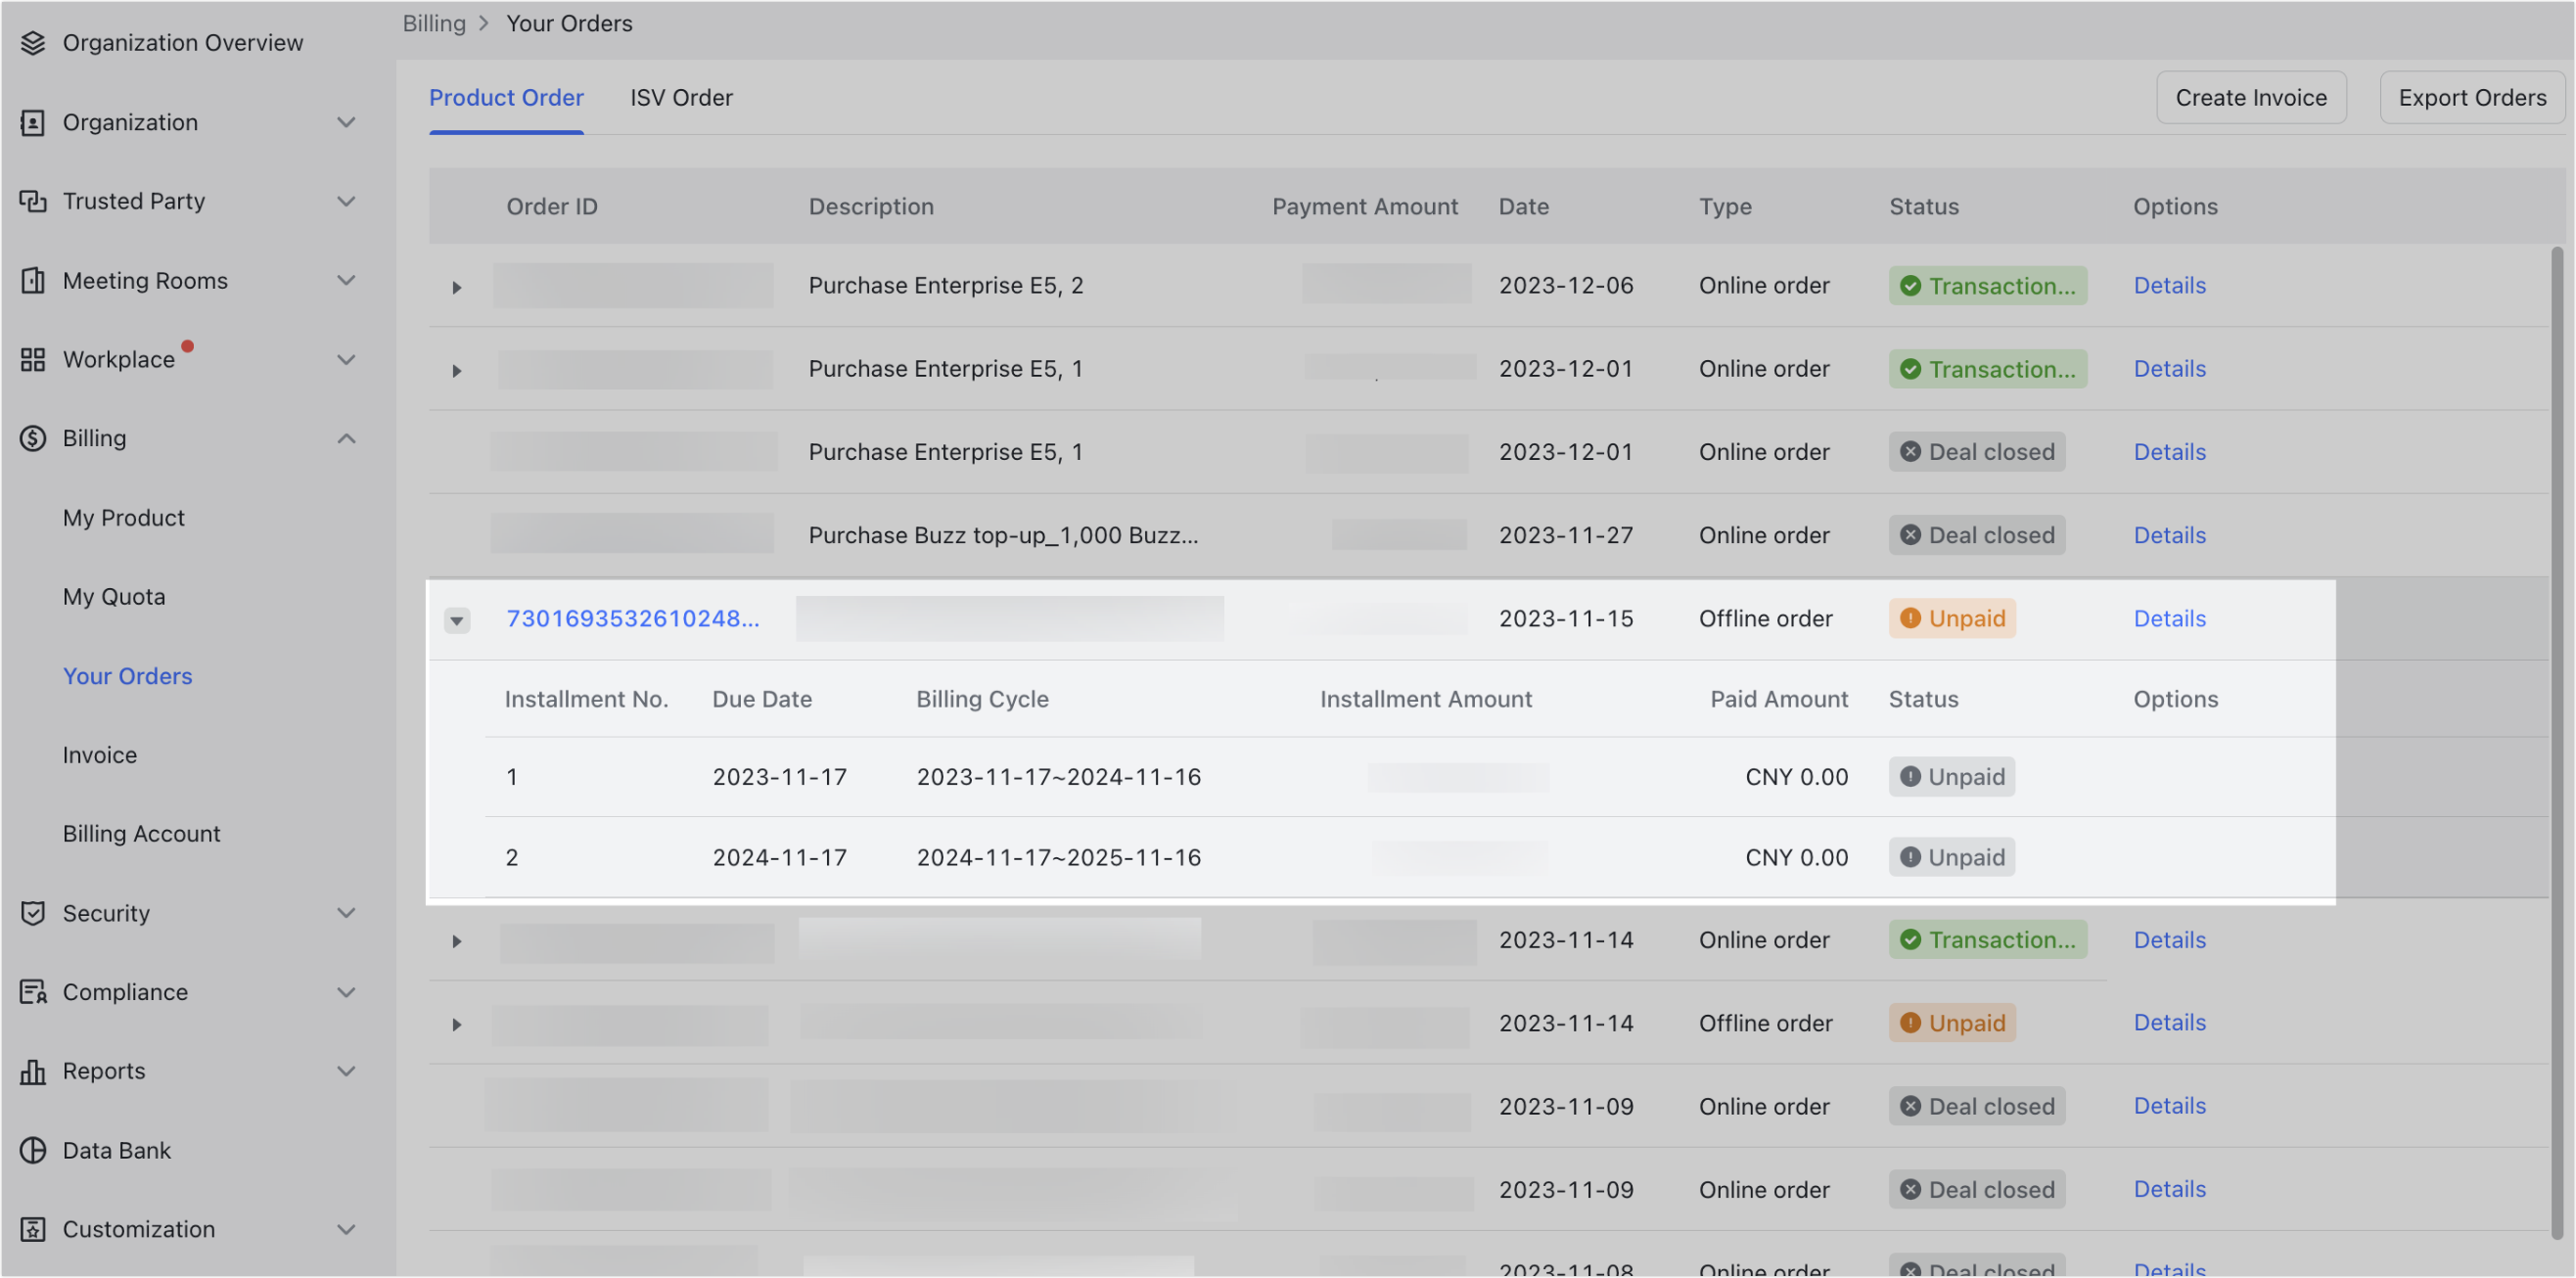Select the Organization badge icon in sidebar

[x=33, y=122]
